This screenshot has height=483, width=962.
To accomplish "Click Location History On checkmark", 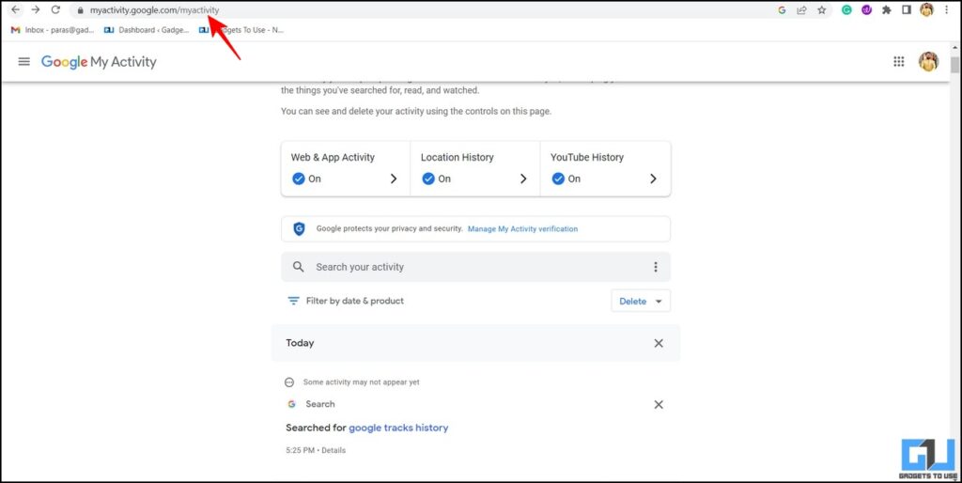I will (x=428, y=179).
